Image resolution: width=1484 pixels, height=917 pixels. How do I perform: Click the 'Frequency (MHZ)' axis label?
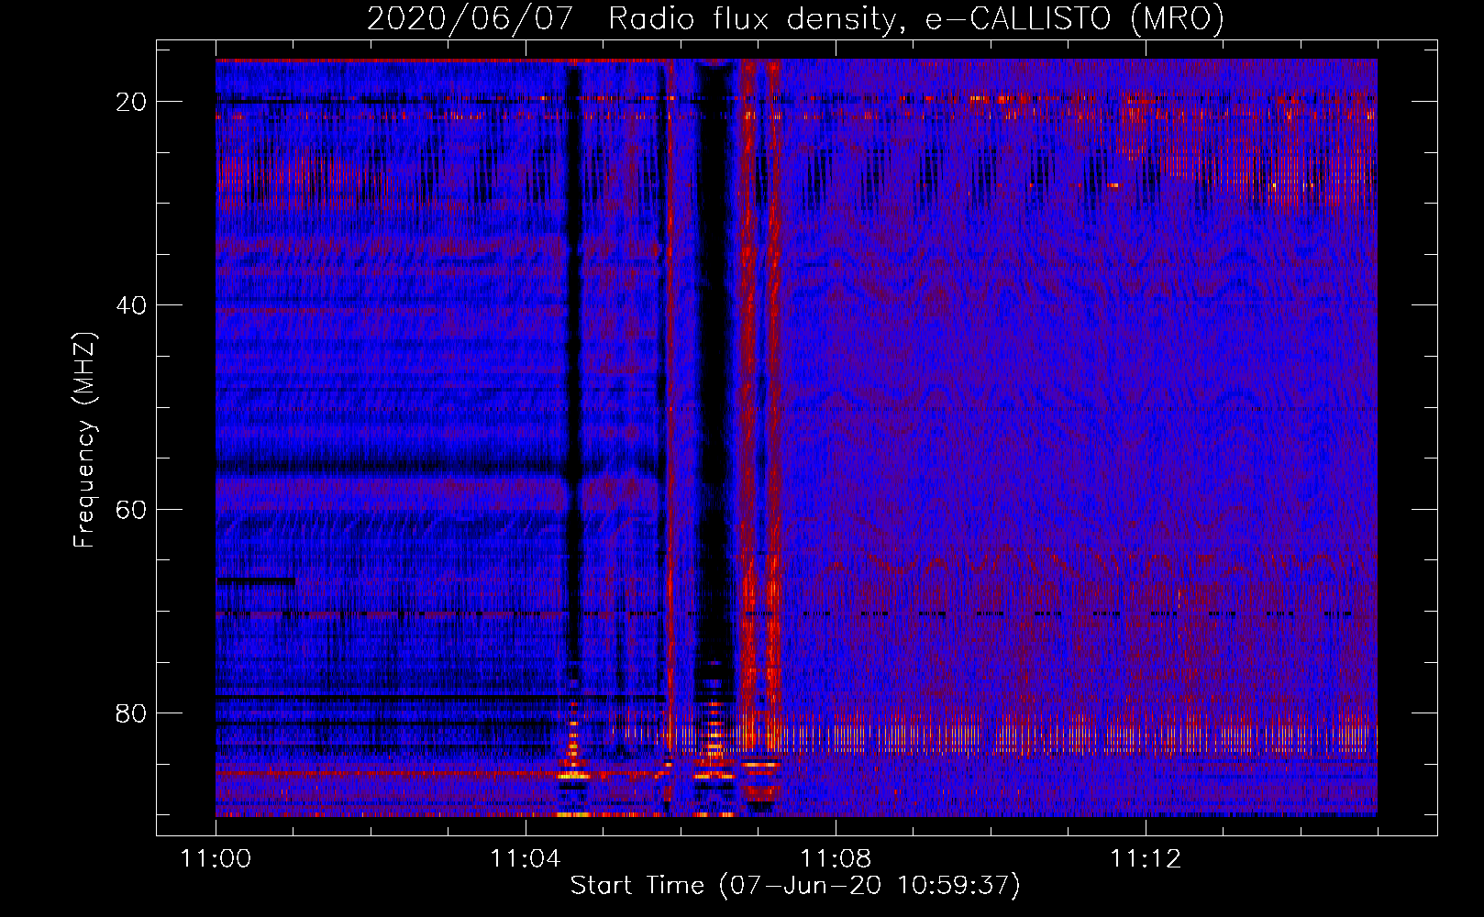(x=84, y=439)
